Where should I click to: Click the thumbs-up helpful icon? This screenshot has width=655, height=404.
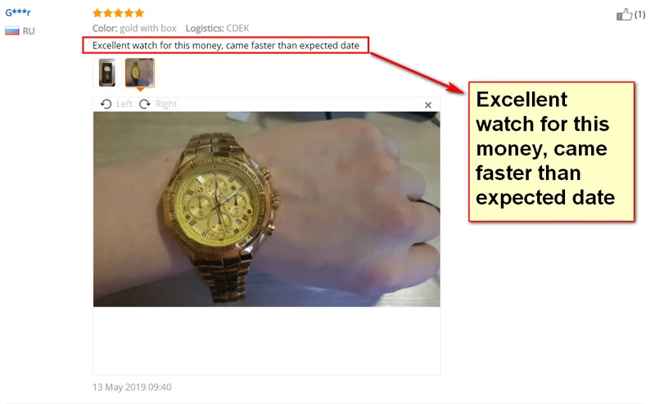pyautogui.click(x=624, y=15)
